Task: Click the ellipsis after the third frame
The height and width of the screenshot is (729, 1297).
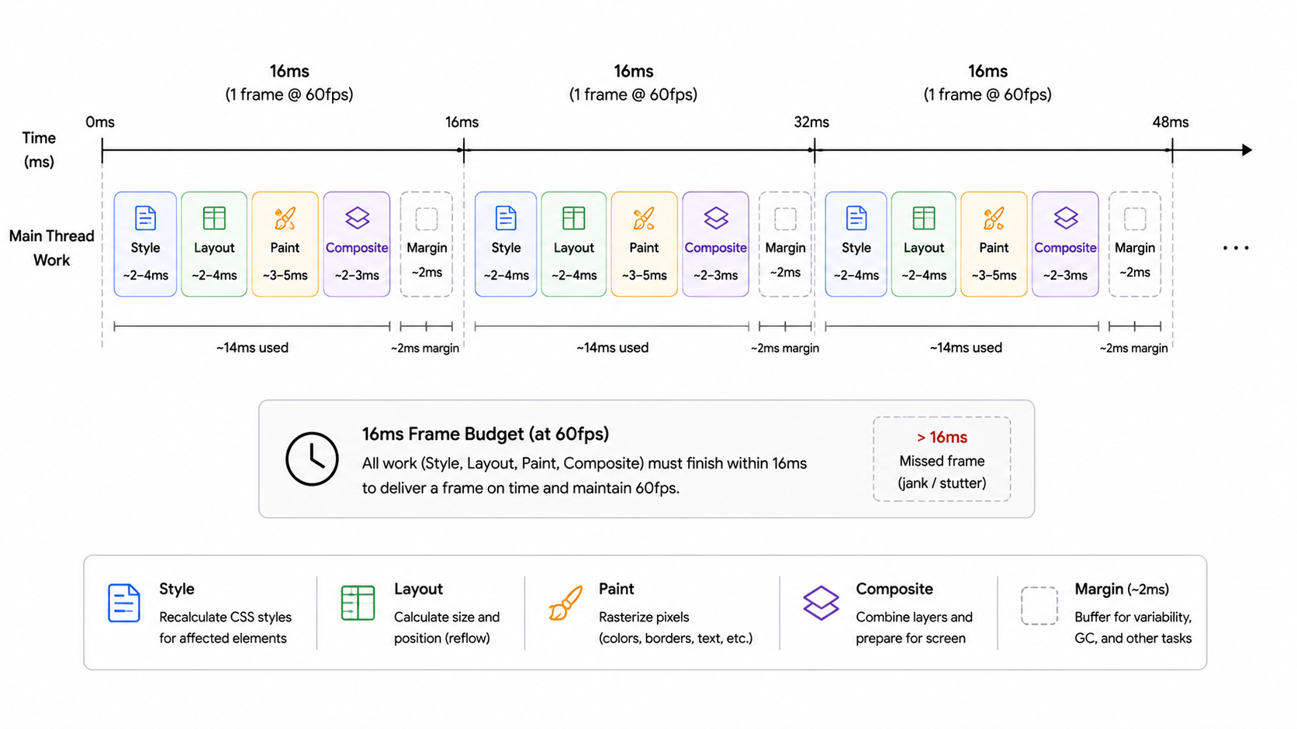Action: 1236,248
